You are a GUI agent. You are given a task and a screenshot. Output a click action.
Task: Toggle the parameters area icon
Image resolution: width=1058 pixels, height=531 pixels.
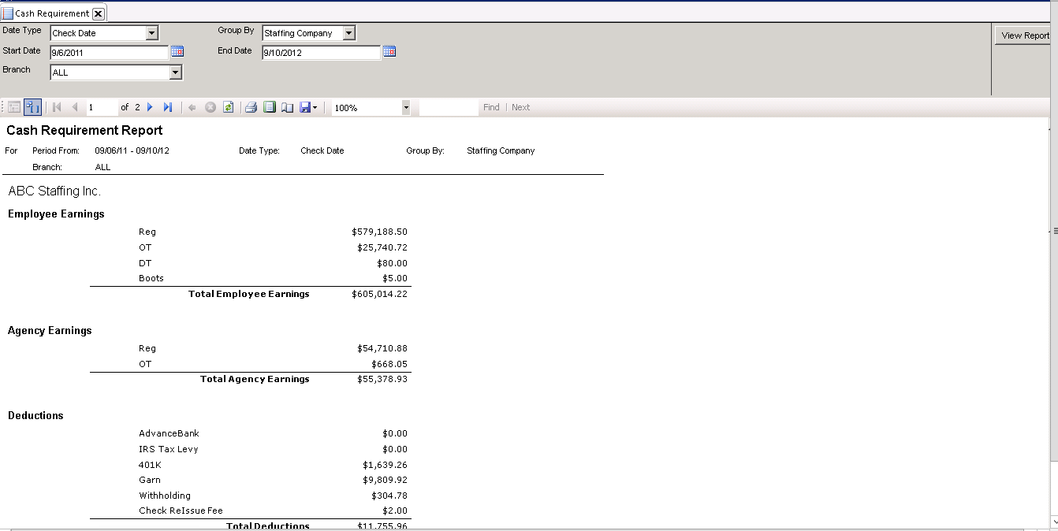click(x=32, y=107)
